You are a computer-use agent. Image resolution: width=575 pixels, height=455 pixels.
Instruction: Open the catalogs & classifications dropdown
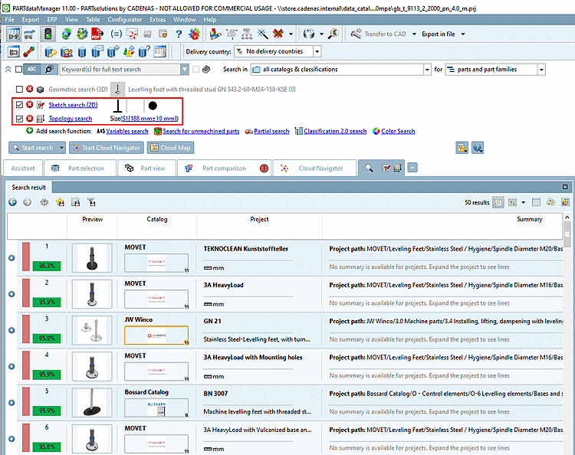pyautogui.click(x=427, y=70)
